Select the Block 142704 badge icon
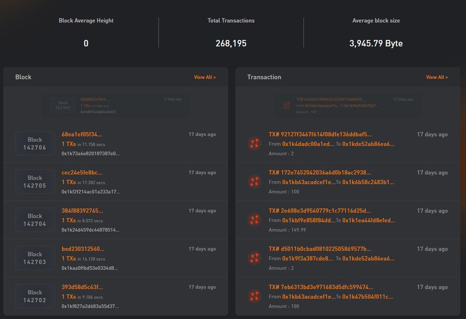The width and height of the screenshot is (466, 319). pos(35,220)
